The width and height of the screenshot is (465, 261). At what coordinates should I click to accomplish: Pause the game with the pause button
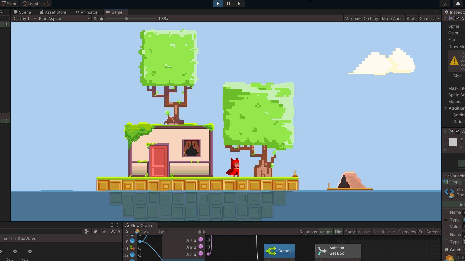(x=229, y=4)
